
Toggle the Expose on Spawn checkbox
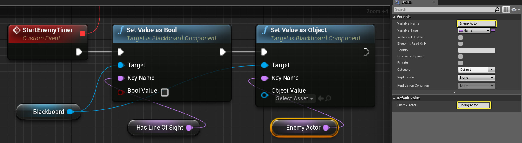[461, 56]
